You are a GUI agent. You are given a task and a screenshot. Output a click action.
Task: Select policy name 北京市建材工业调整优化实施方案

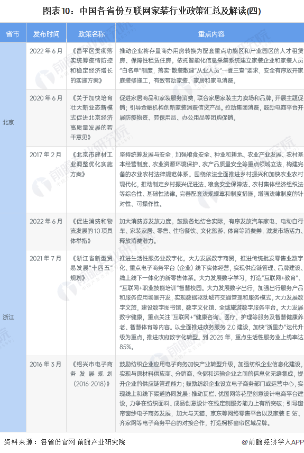point(91,165)
